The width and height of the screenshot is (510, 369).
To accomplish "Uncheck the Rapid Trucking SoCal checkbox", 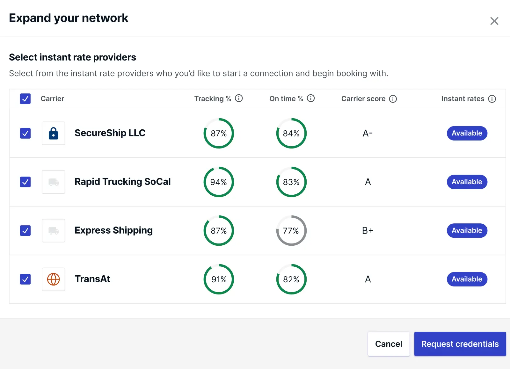I will pos(25,182).
